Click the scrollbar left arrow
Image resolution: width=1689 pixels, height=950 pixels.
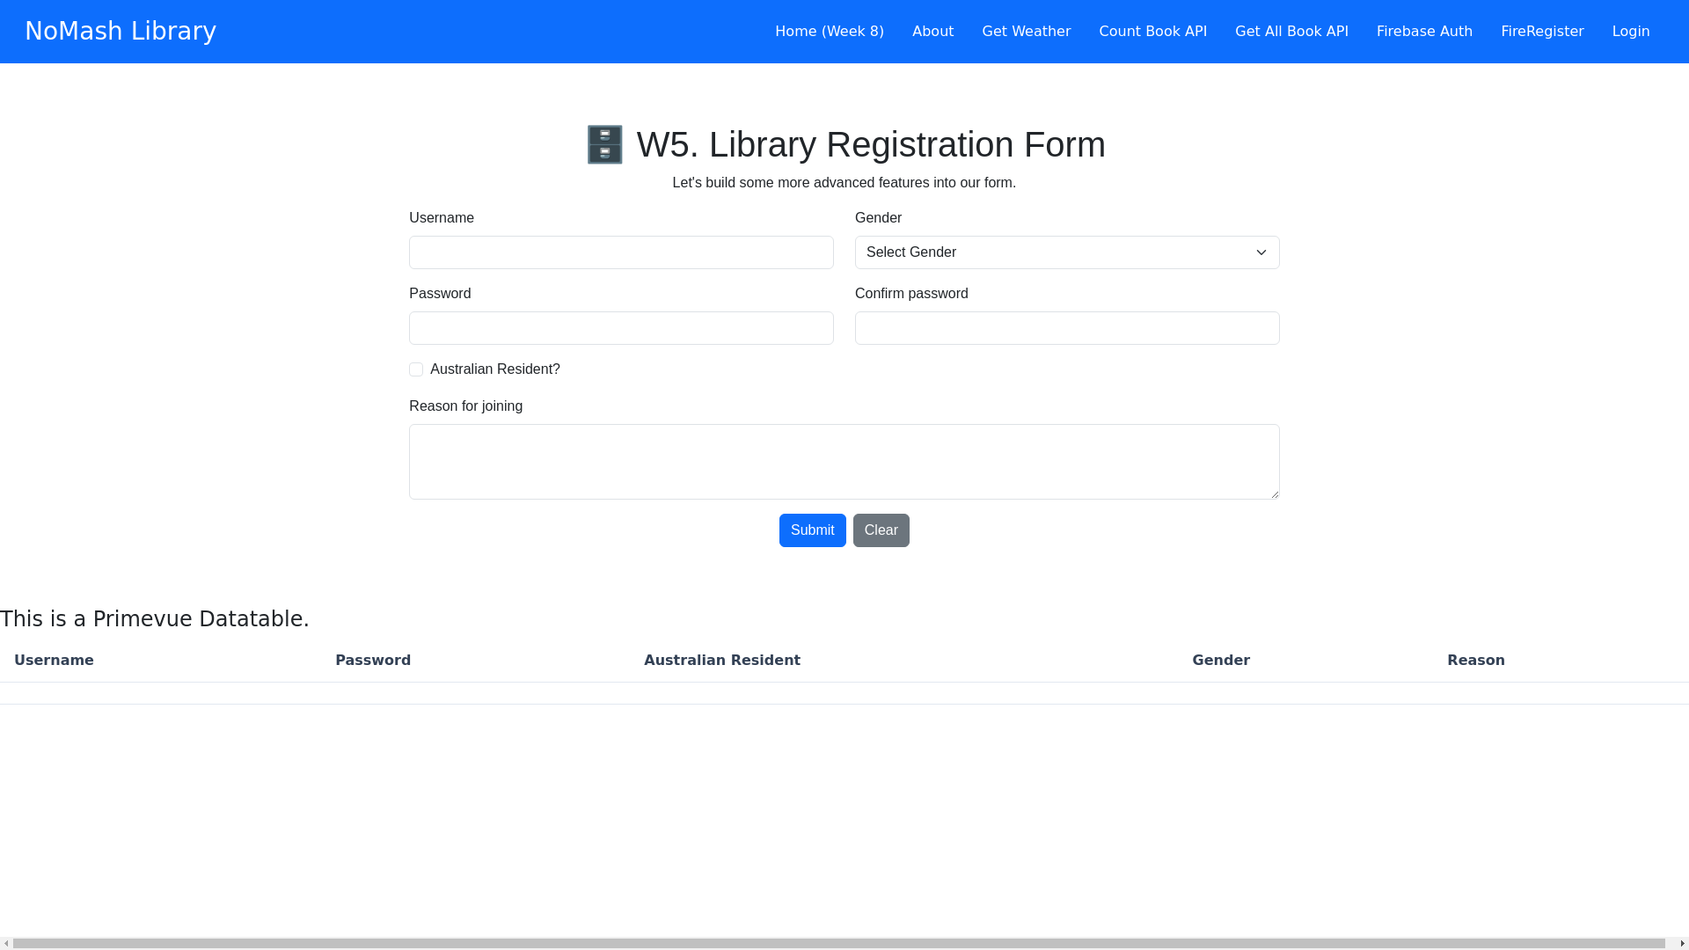6,944
